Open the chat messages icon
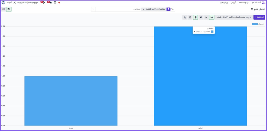This screenshot has height=131, width=267. (50, 2)
